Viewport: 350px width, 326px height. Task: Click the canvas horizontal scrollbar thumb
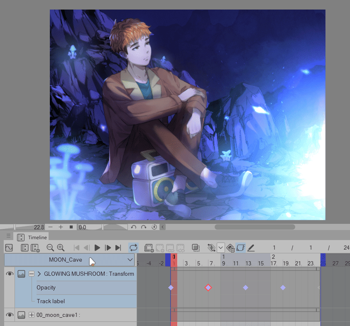click(x=255, y=227)
